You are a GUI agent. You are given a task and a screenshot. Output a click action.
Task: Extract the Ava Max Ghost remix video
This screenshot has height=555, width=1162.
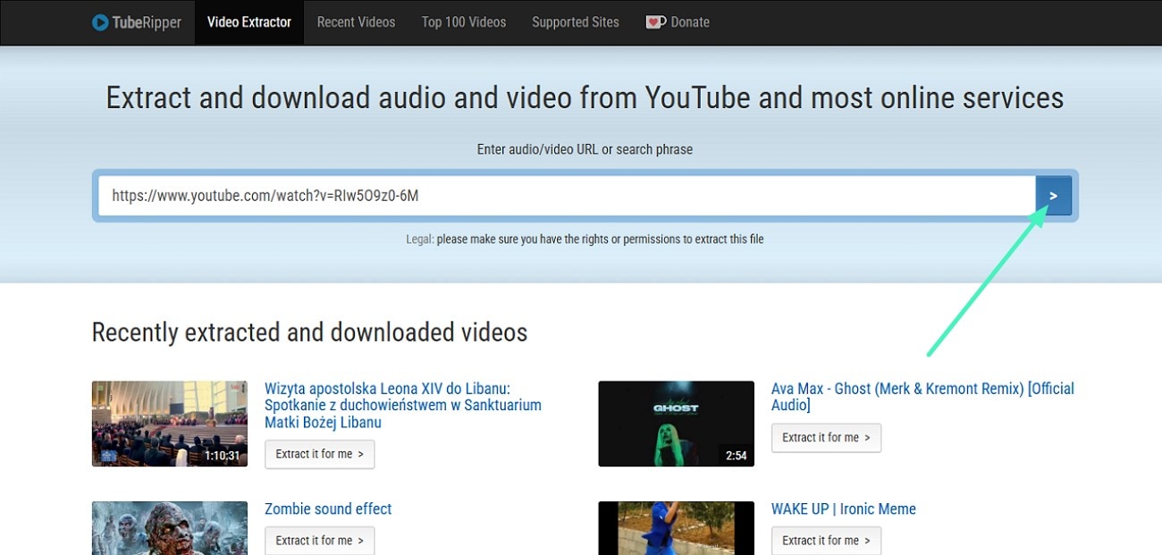(826, 438)
